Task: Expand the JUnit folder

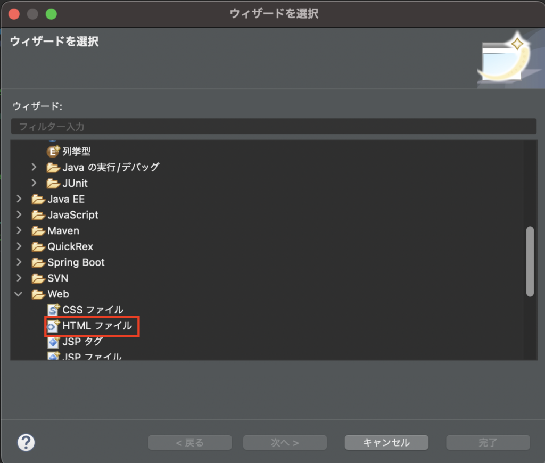Action: tap(34, 183)
